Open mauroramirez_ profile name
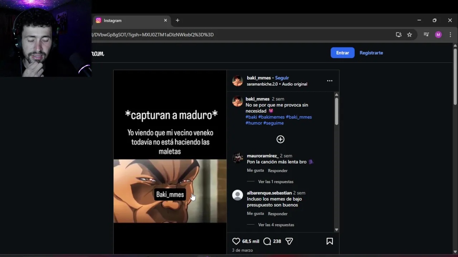 pos(263,156)
